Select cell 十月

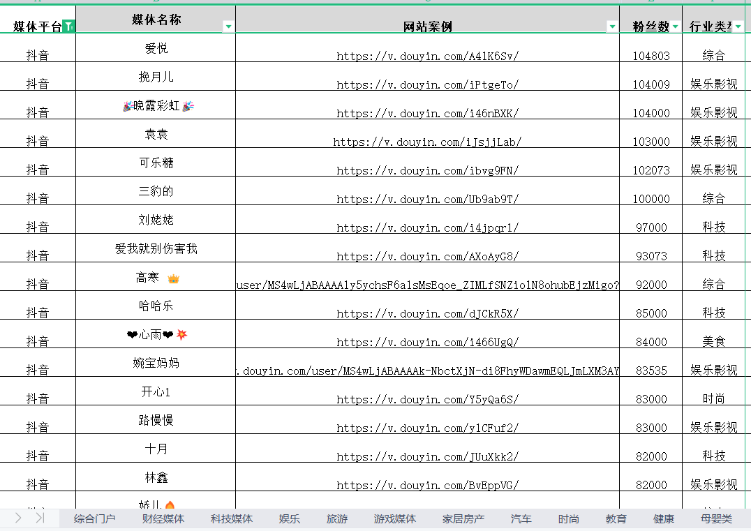coord(156,449)
